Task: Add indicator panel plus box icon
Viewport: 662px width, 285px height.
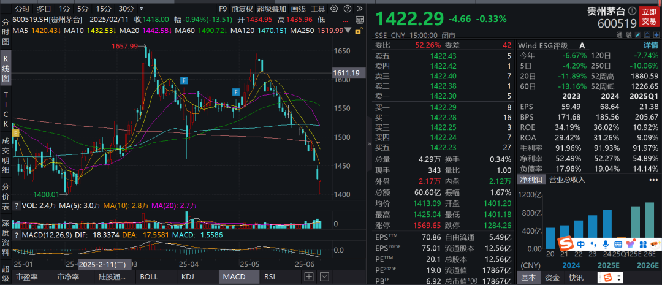Action: (309, 277)
